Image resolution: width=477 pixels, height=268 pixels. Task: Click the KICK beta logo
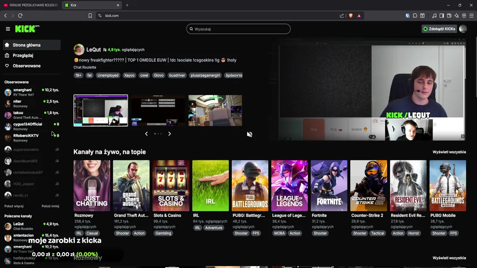click(27, 29)
